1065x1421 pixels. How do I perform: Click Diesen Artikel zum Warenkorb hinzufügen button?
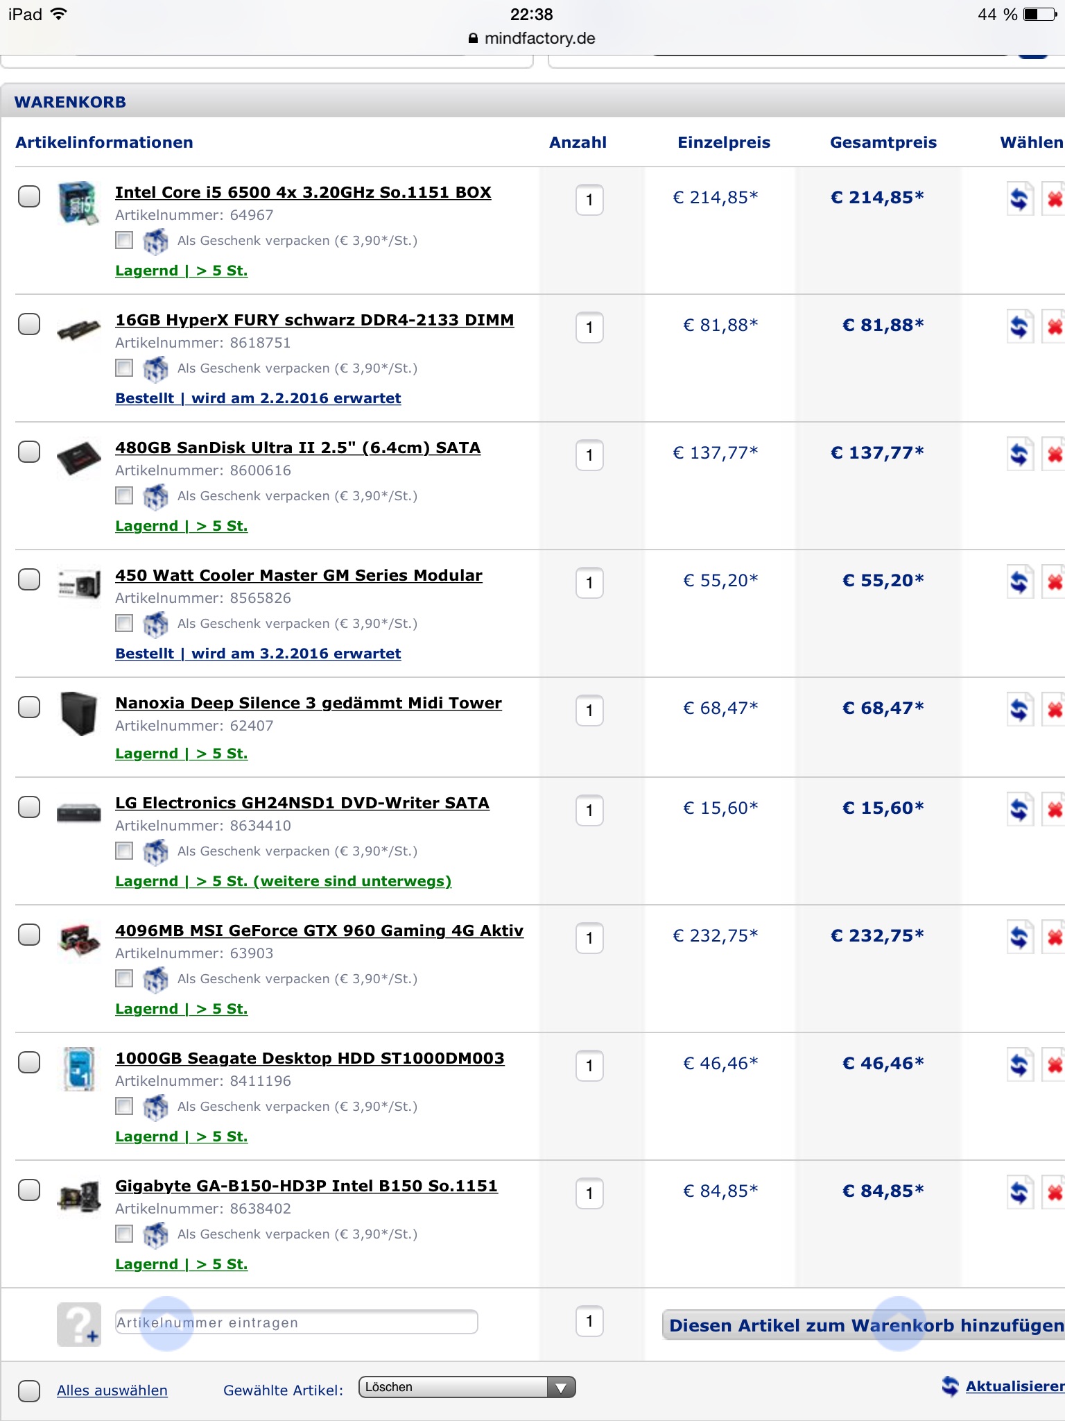pos(864,1325)
